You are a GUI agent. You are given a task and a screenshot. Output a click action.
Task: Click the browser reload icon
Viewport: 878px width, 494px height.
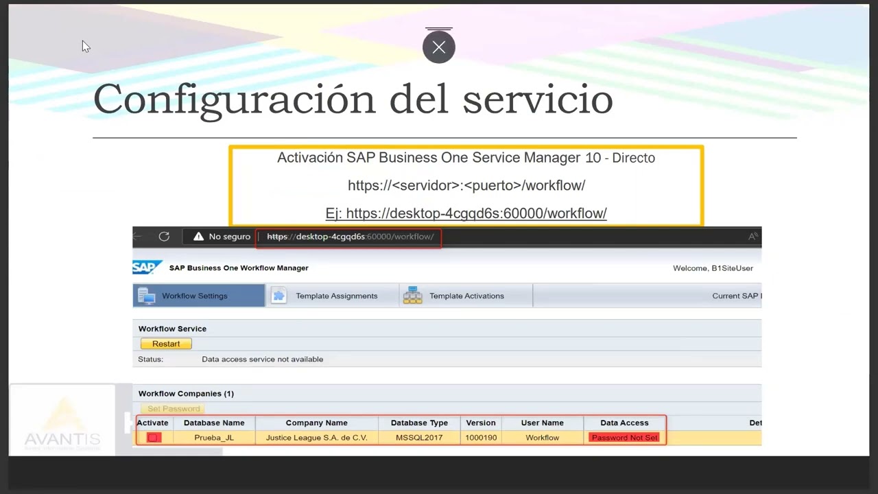(x=164, y=236)
